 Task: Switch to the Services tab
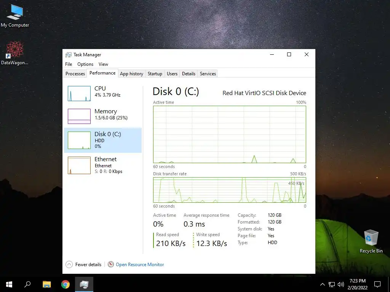(208, 73)
